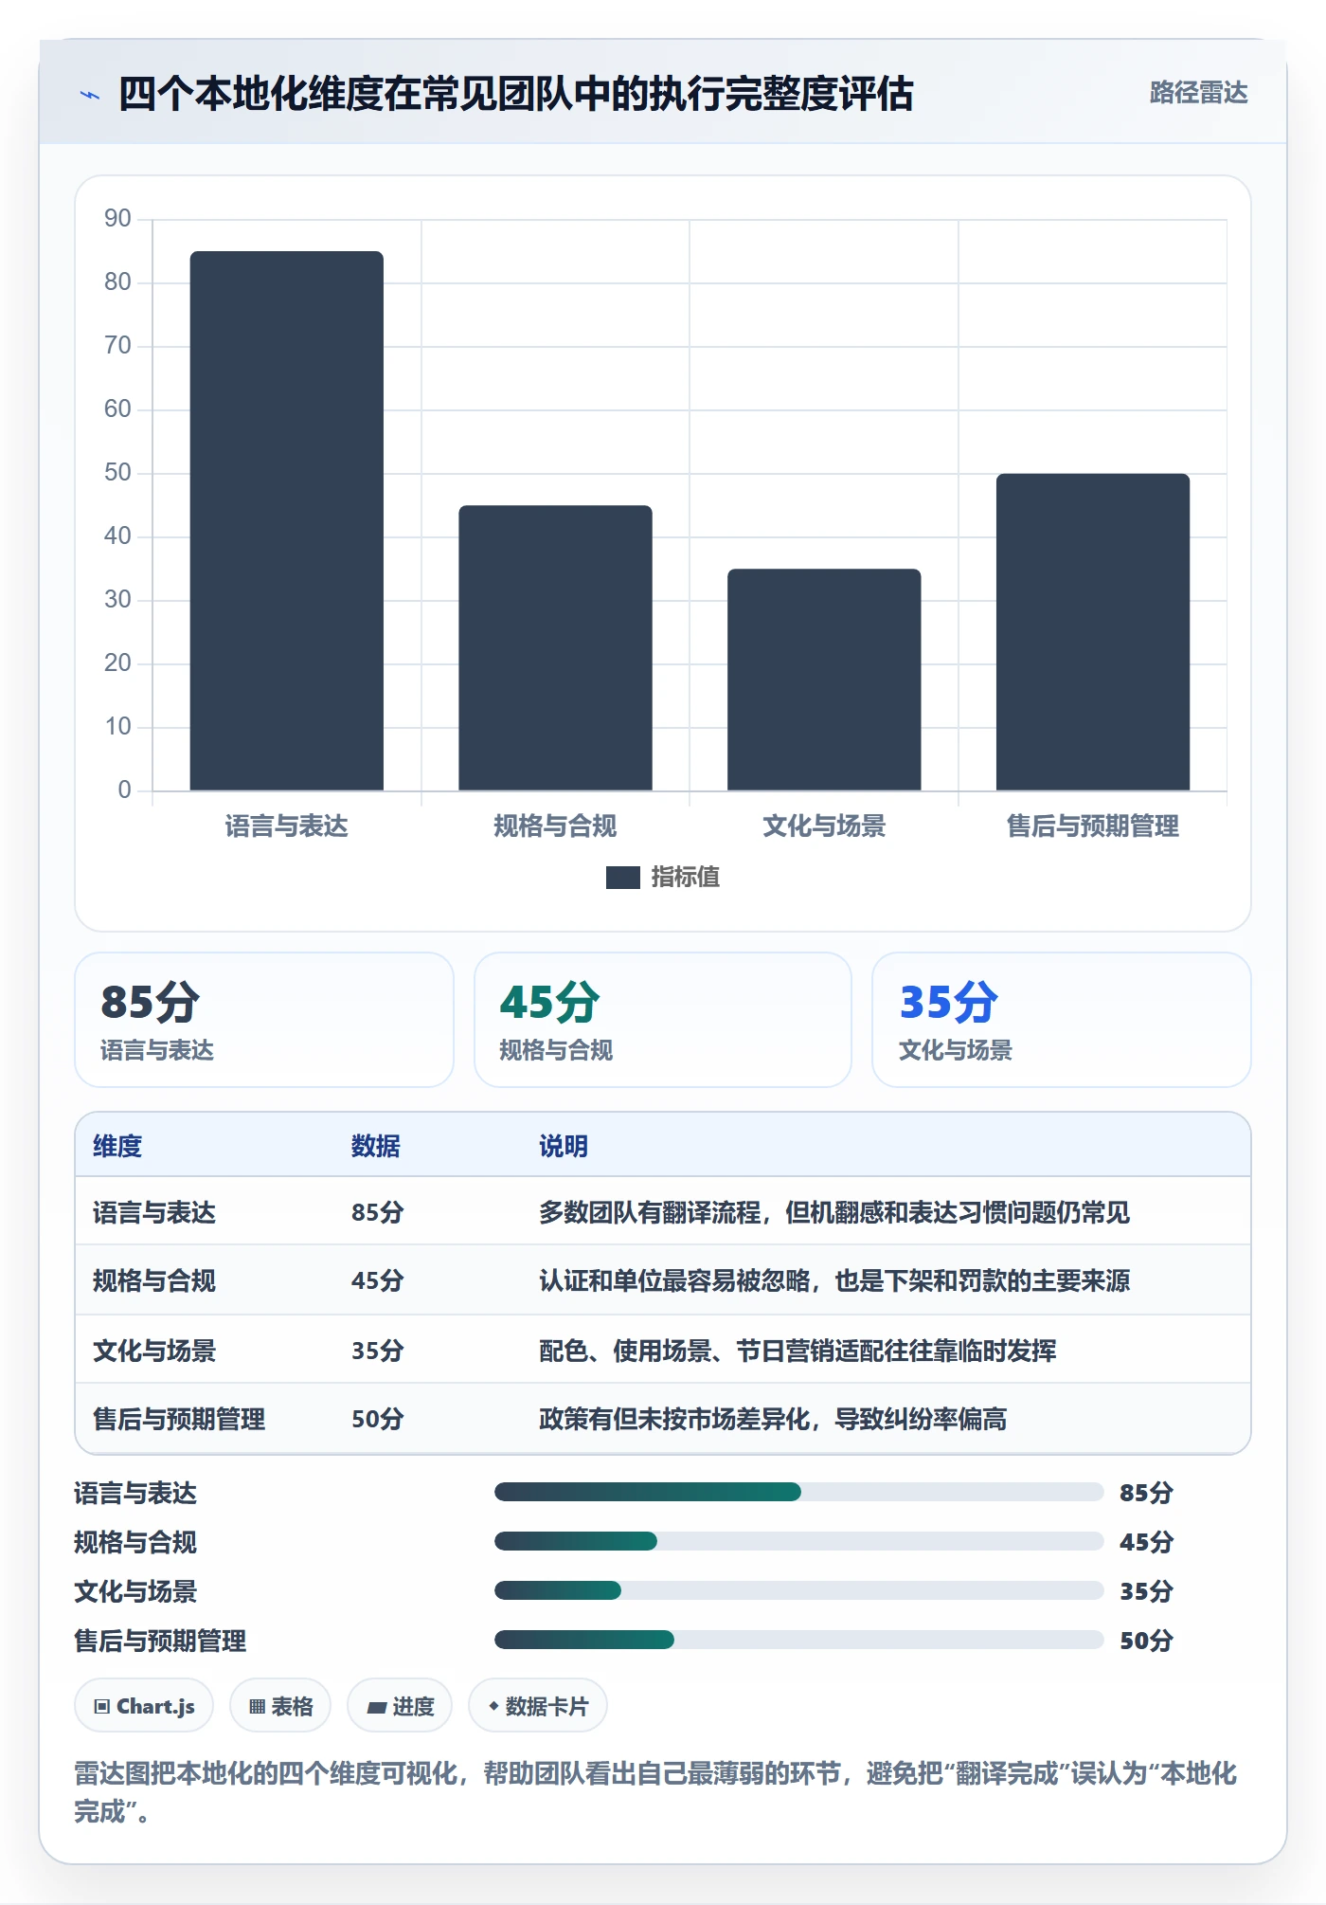This screenshot has height=1905, width=1326.
Task: Open the 35分 文化与场景 data card
Action: (x=1062, y=1020)
